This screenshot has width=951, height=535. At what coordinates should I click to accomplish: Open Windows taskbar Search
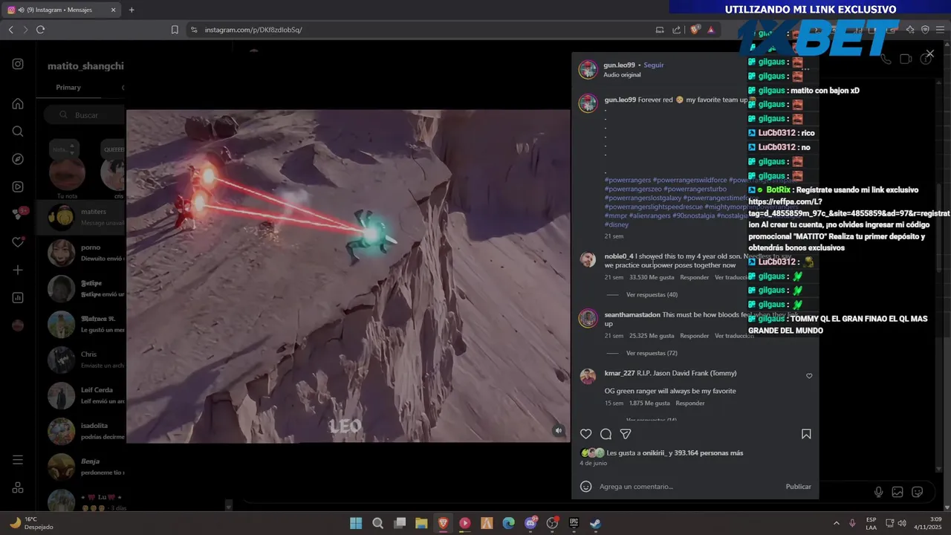tap(377, 523)
